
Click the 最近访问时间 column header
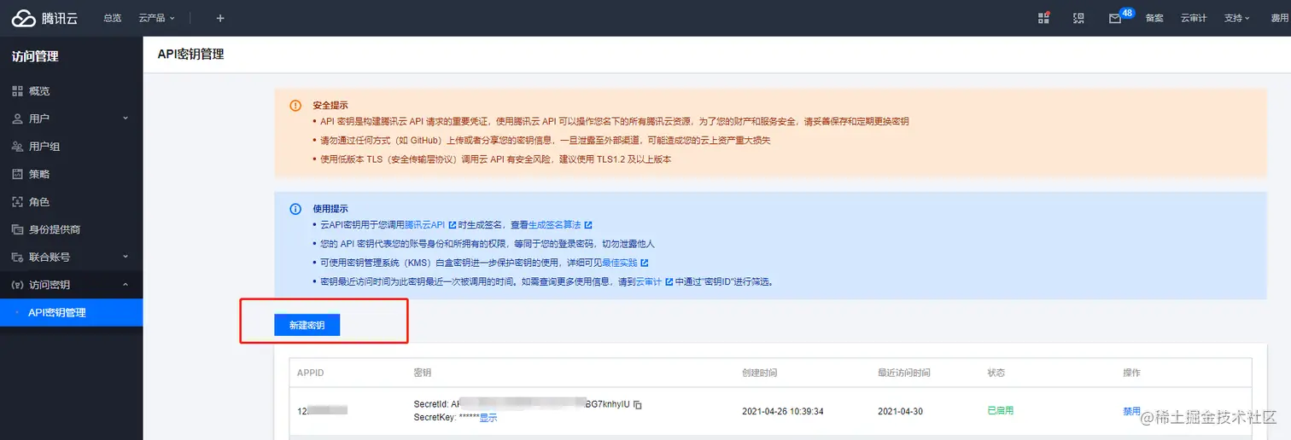(904, 373)
